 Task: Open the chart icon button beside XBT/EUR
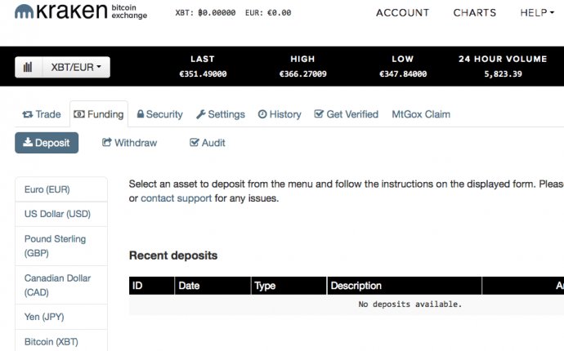28,67
